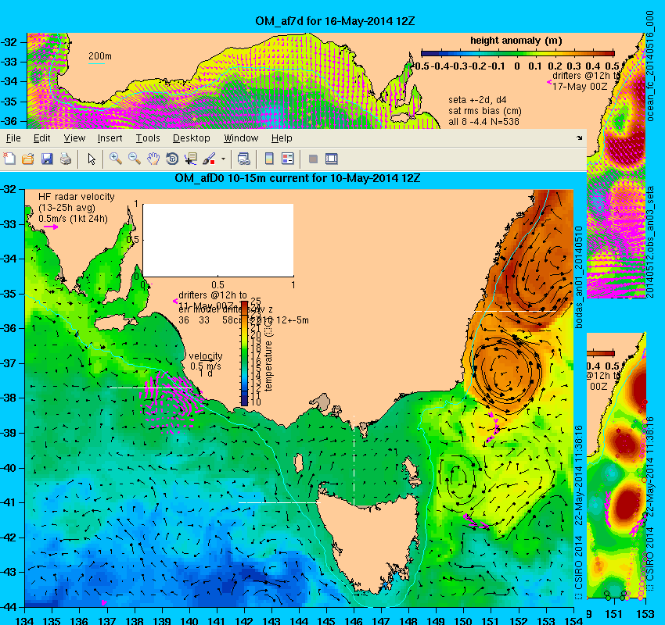Click the 'velocity' scale label
This screenshot has height=625, width=665.
click(x=206, y=356)
